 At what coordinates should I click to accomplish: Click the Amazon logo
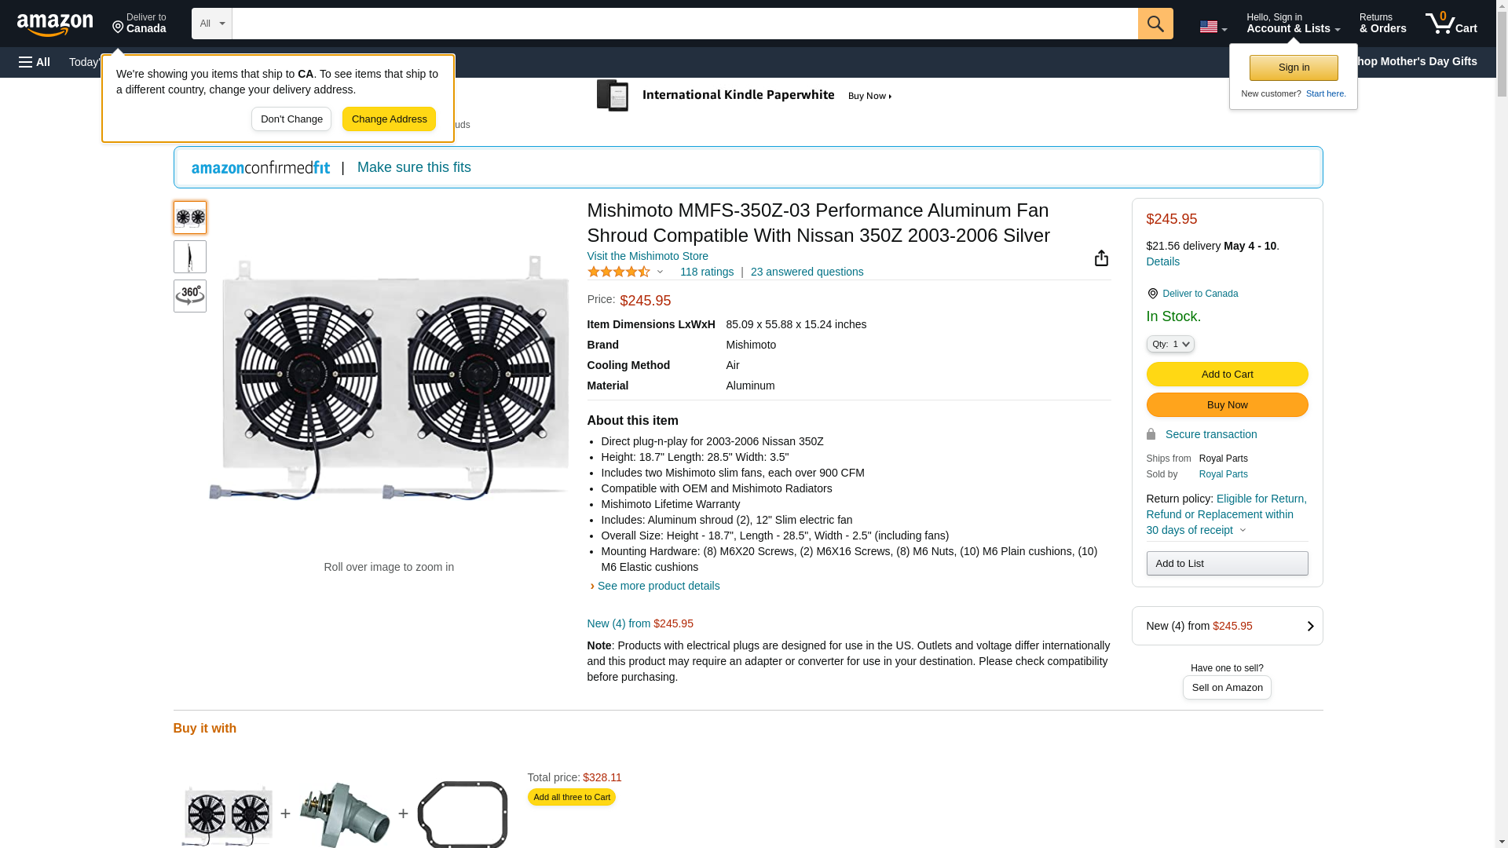[x=55, y=24]
